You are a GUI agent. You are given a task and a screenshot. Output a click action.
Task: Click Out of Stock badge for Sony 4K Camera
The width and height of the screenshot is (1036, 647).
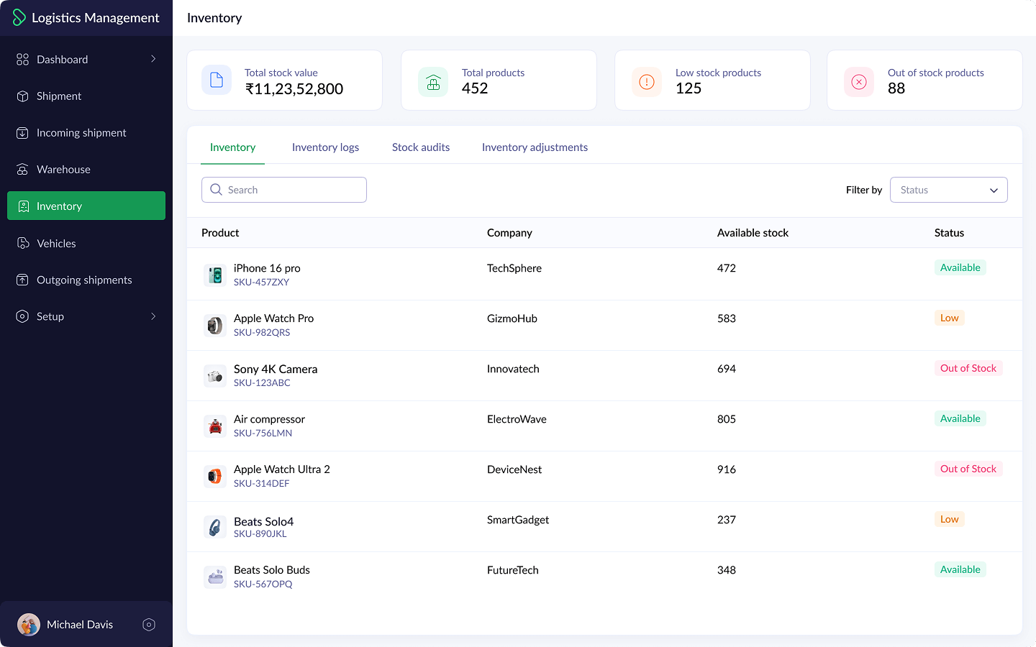968,368
